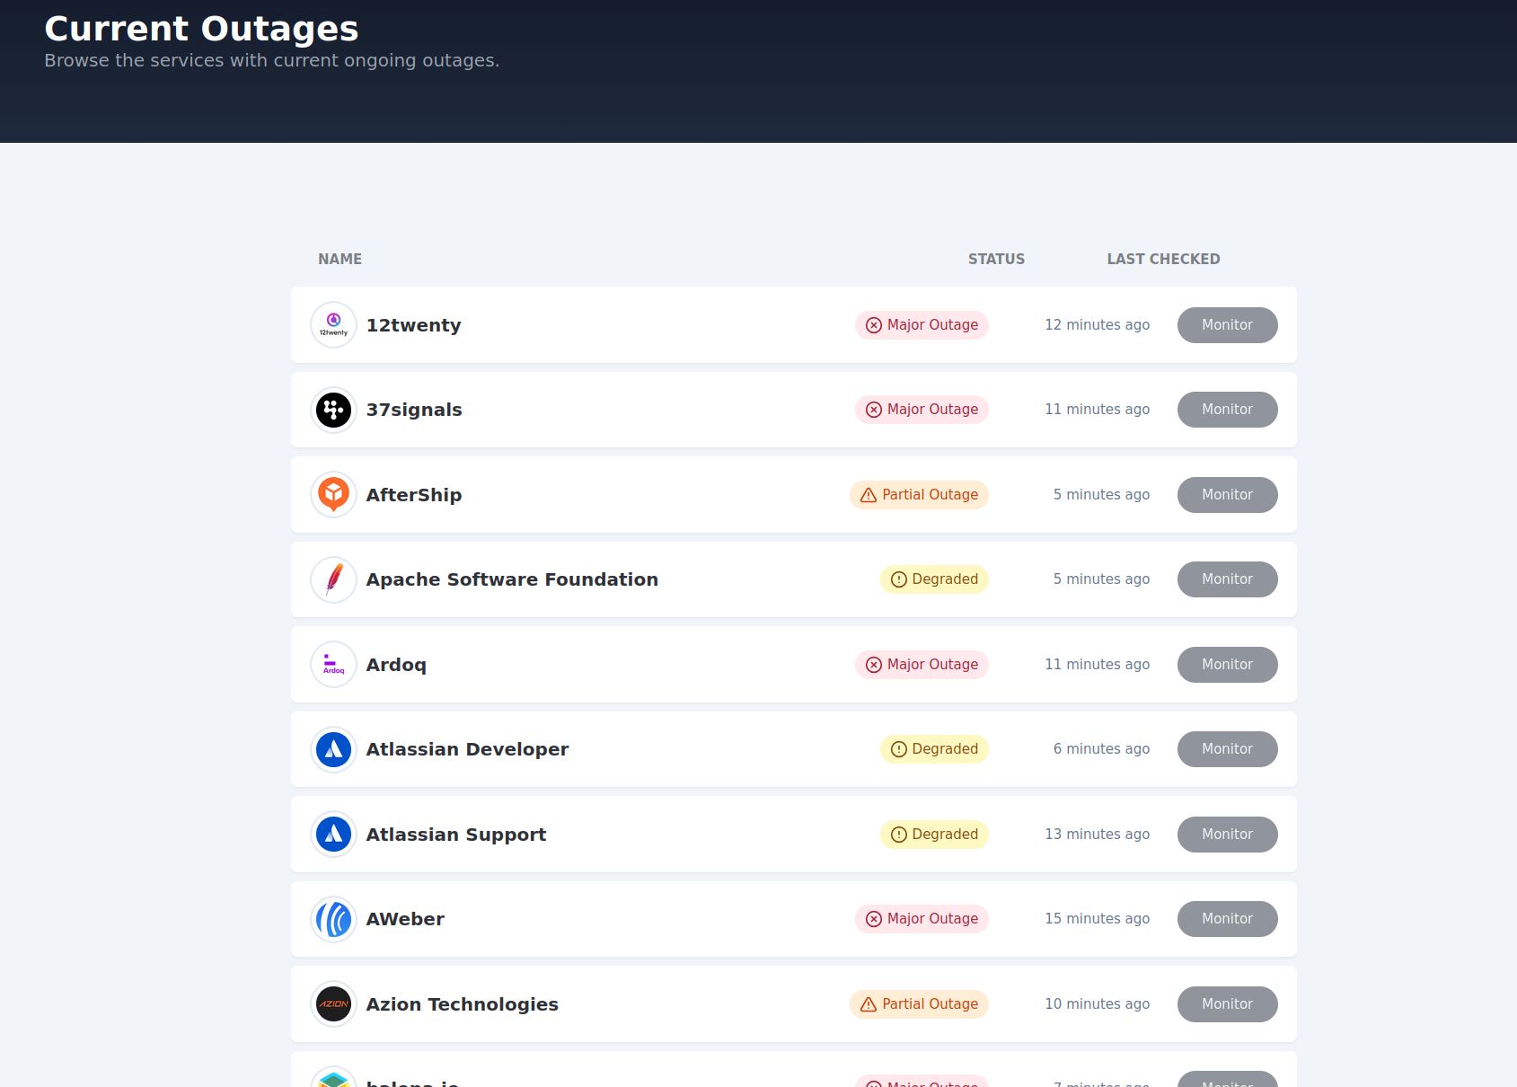Click the AfterShip service name
The width and height of the screenshot is (1517, 1087).
point(413,494)
